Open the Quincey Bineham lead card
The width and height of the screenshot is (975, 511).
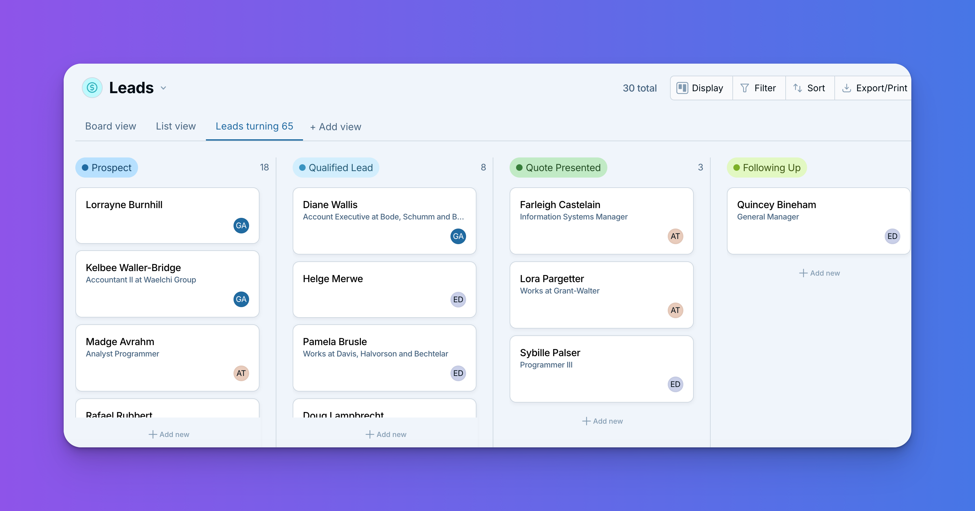(x=818, y=221)
